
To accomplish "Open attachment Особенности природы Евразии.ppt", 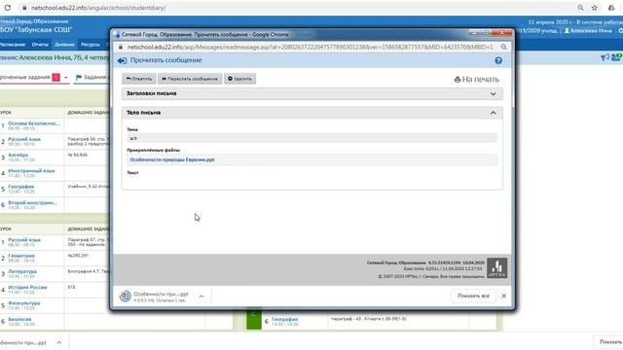I will (x=172, y=159).
